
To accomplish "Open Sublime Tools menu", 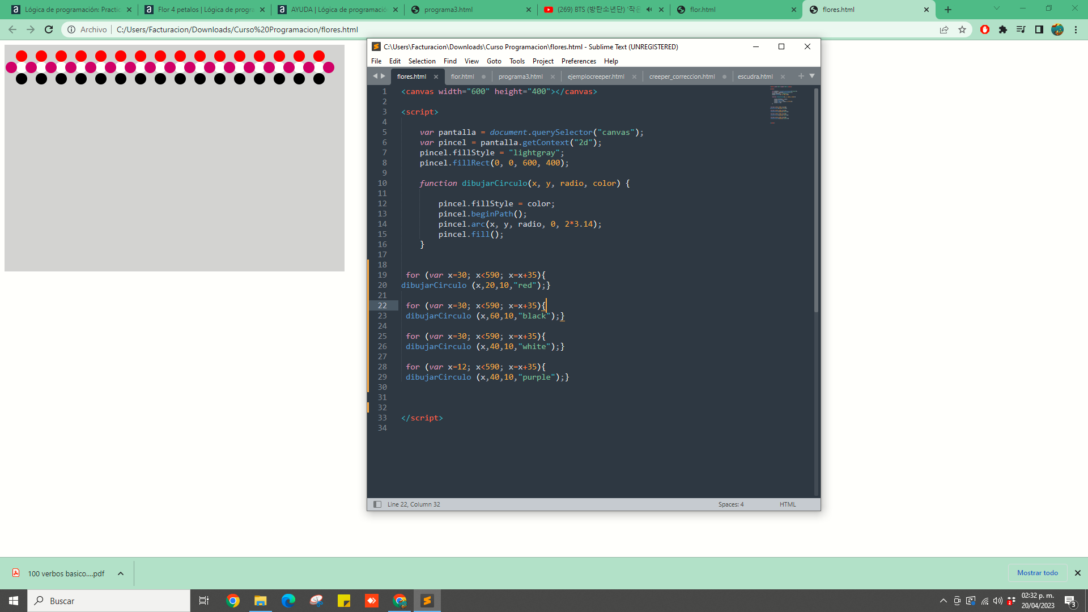I will 517,61.
